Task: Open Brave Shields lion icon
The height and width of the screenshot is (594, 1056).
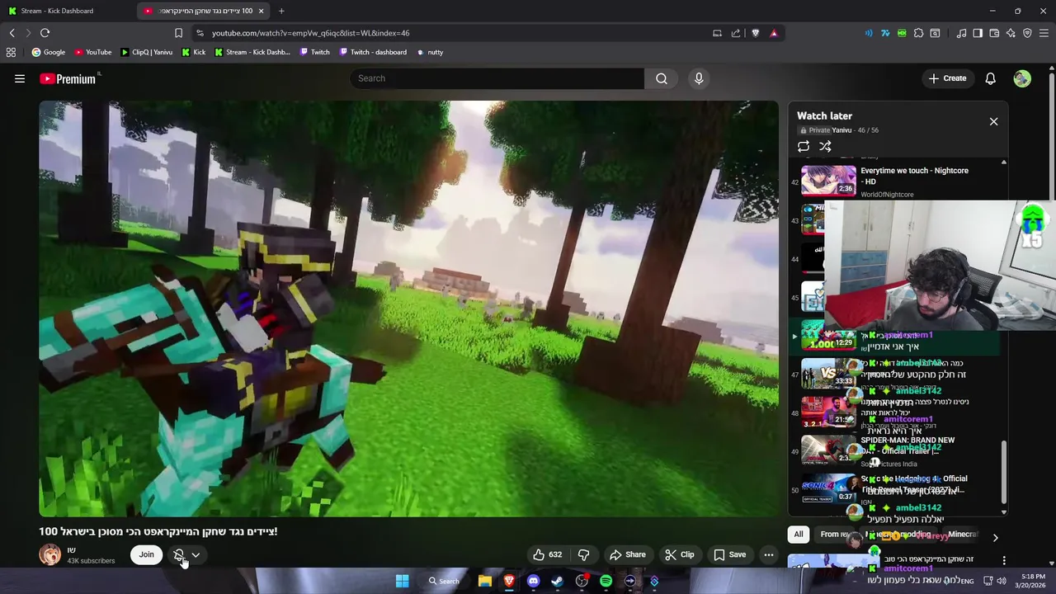Action: coord(755,33)
